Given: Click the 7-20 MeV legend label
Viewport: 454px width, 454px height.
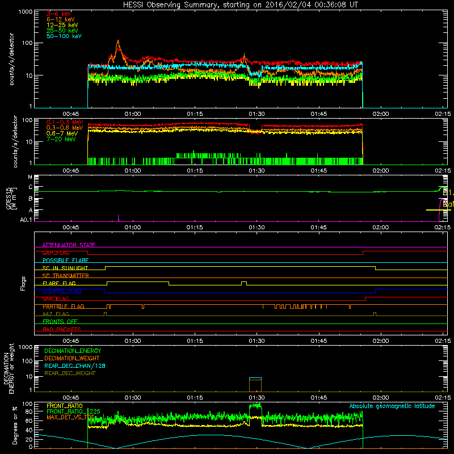Looking at the screenshot, I should tap(61, 139).
